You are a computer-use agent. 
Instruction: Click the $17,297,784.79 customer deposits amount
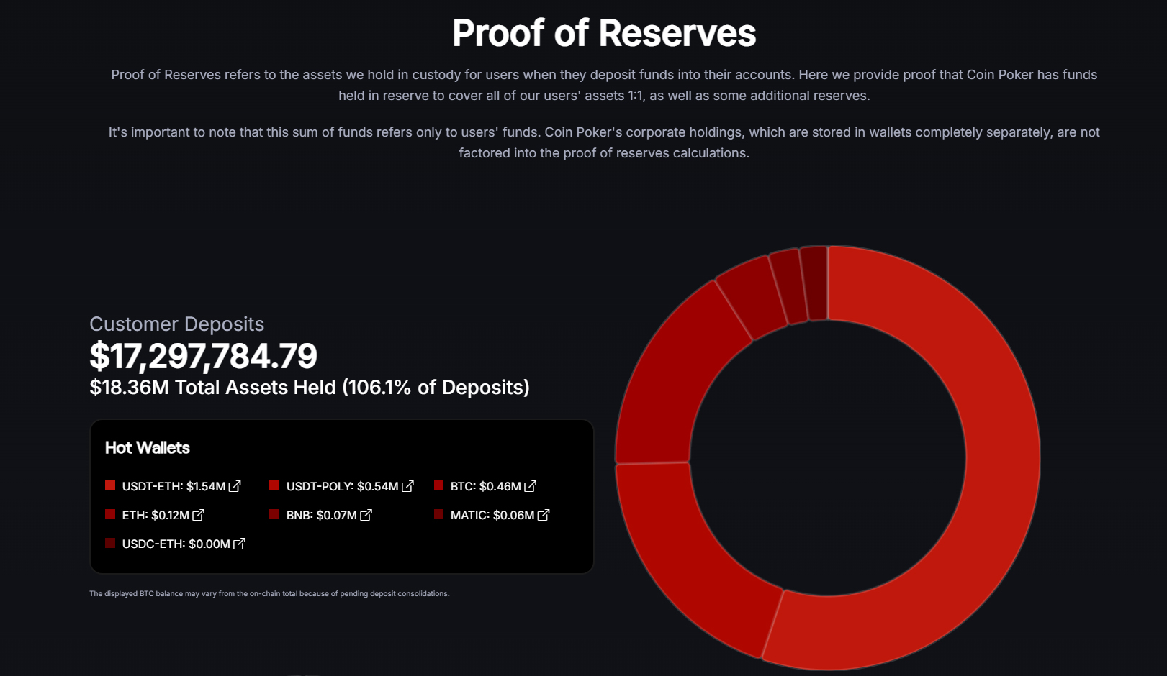[203, 356]
